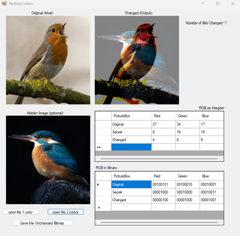
Task: Click the horizontal scrollbar of the integer table
Action: [x=159, y=159]
